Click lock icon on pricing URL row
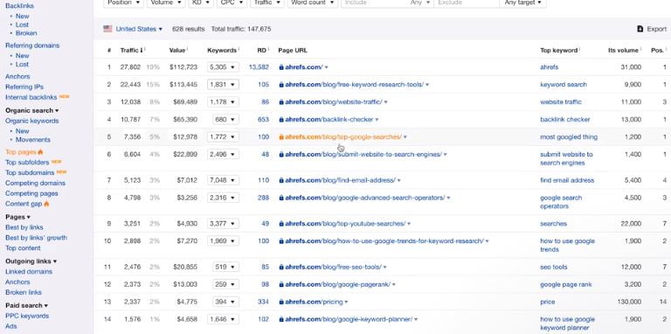The image size is (671, 334). pos(281,302)
